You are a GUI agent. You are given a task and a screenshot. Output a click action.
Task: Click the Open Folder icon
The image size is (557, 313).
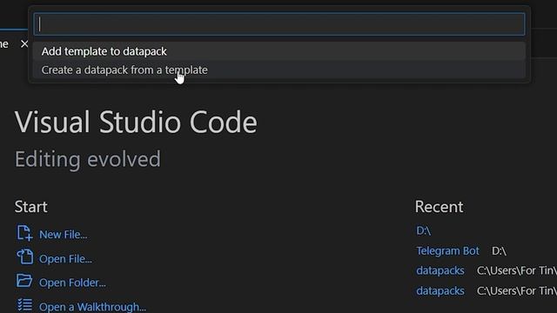coord(24,281)
